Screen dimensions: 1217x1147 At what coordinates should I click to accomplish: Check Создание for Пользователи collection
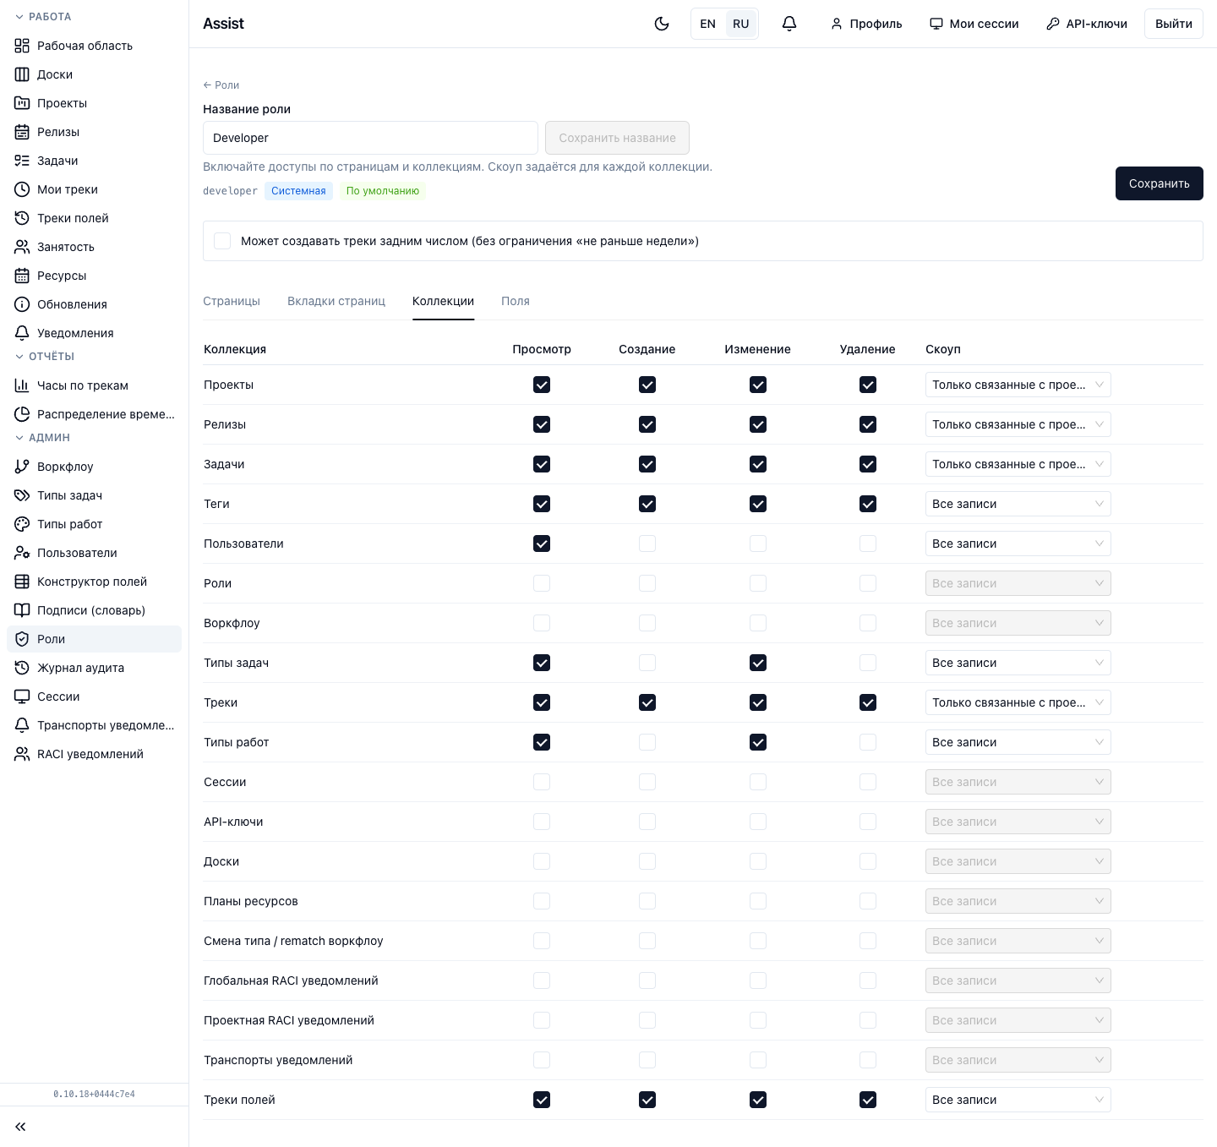click(647, 543)
